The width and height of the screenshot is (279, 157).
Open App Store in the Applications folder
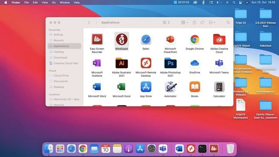(x=146, y=87)
